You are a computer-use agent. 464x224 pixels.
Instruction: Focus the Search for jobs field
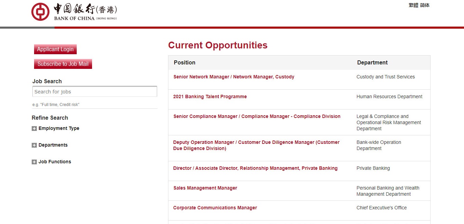tap(95, 91)
